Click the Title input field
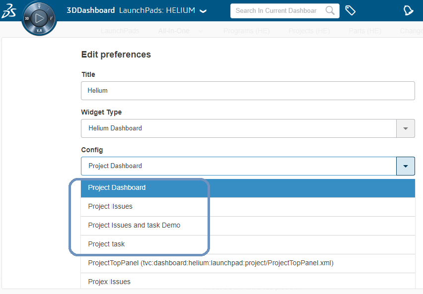 coord(247,91)
